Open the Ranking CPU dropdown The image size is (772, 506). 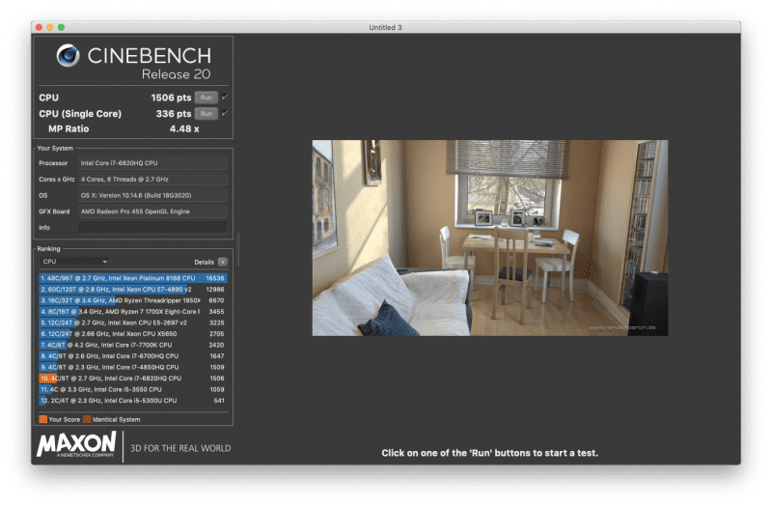(x=75, y=262)
